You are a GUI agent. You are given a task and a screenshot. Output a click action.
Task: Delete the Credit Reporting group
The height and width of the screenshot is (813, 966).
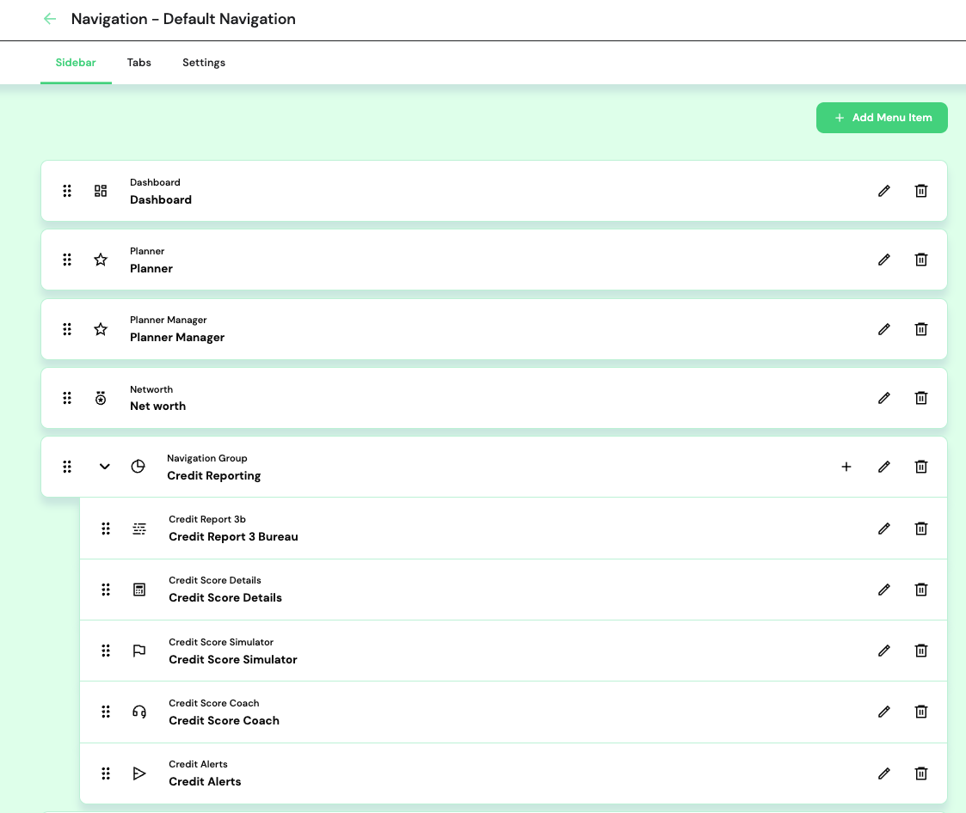[921, 468]
